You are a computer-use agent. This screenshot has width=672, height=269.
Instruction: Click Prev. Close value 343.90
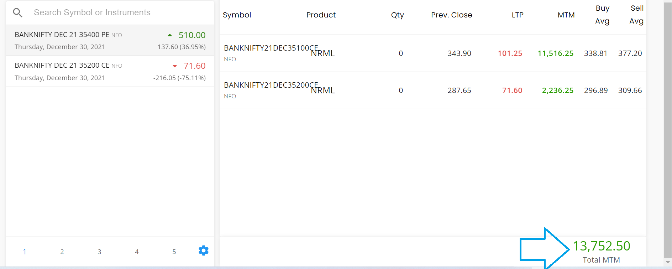pos(459,53)
